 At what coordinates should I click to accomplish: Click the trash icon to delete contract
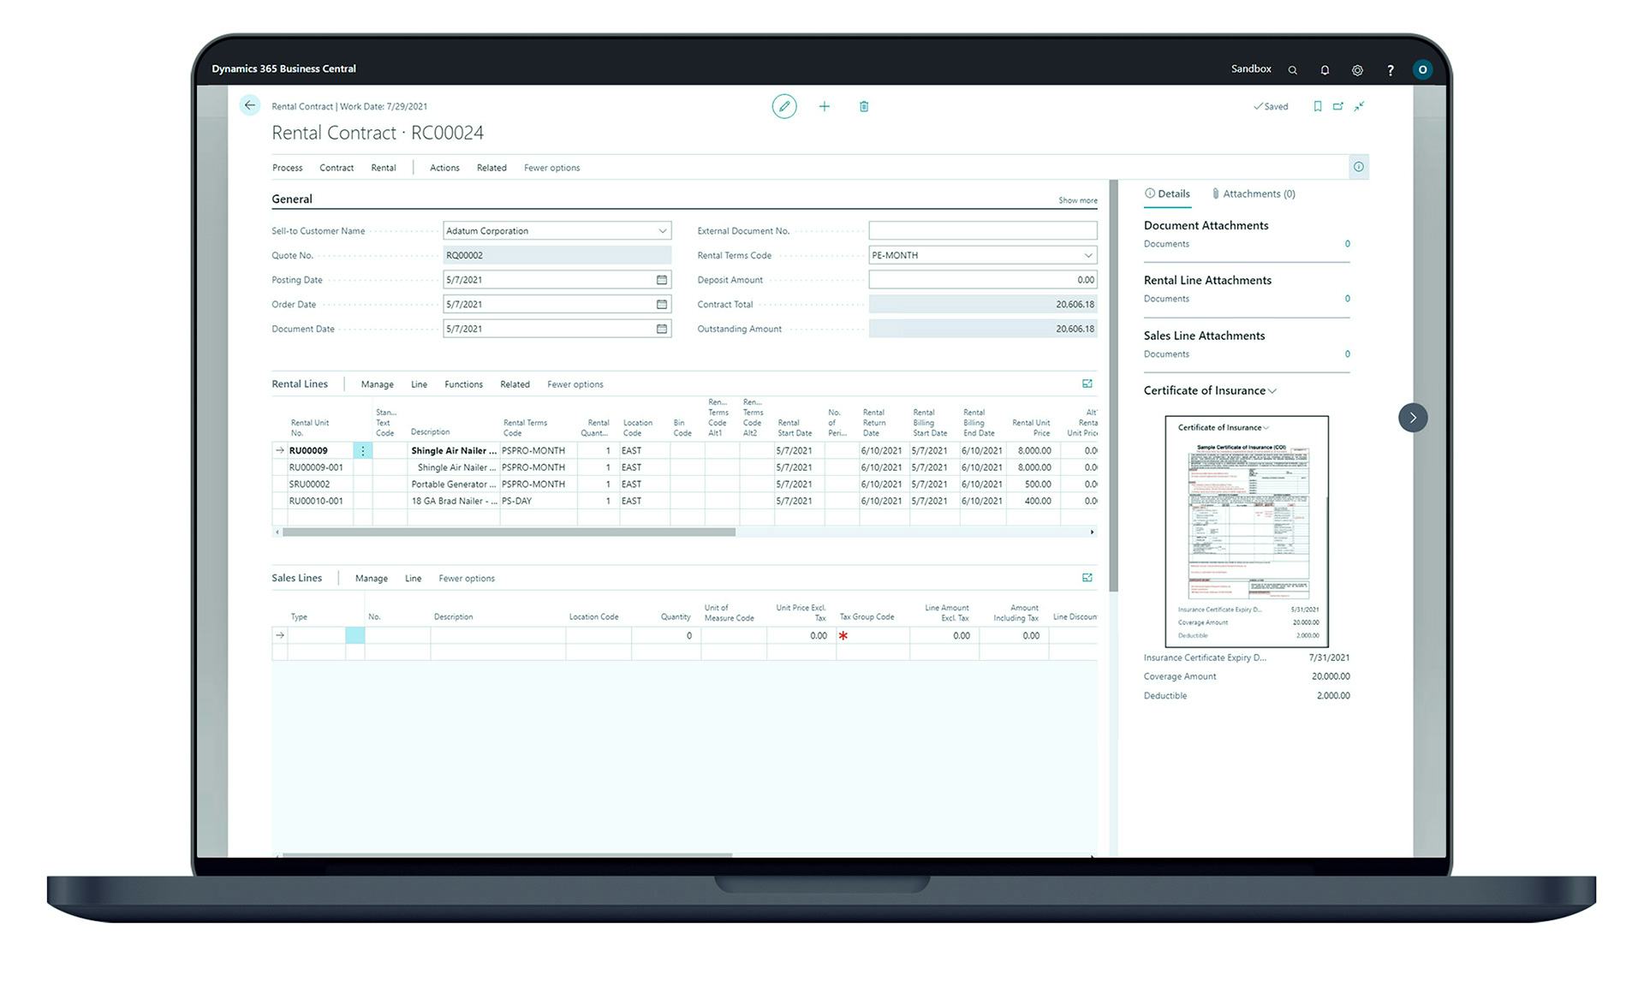pyautogui.click(x=863, y=106)
